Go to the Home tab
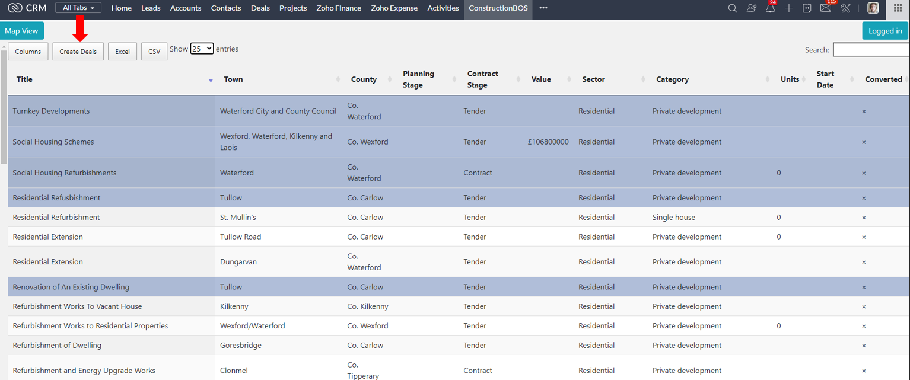This screenshot has height=380, width=910. point(122,8)
